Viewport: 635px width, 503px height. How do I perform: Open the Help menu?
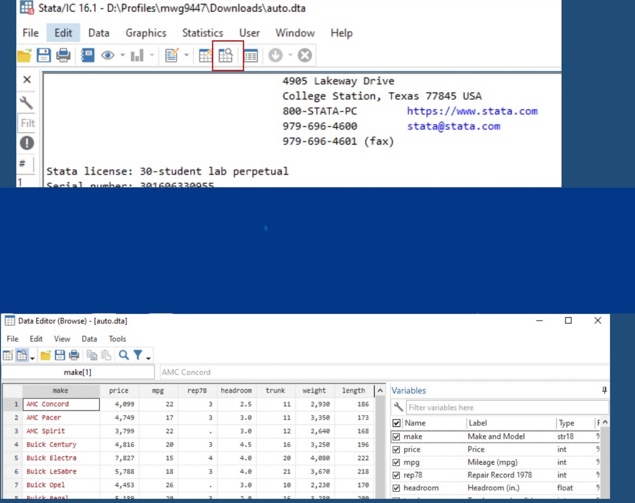tap(341, 33)
